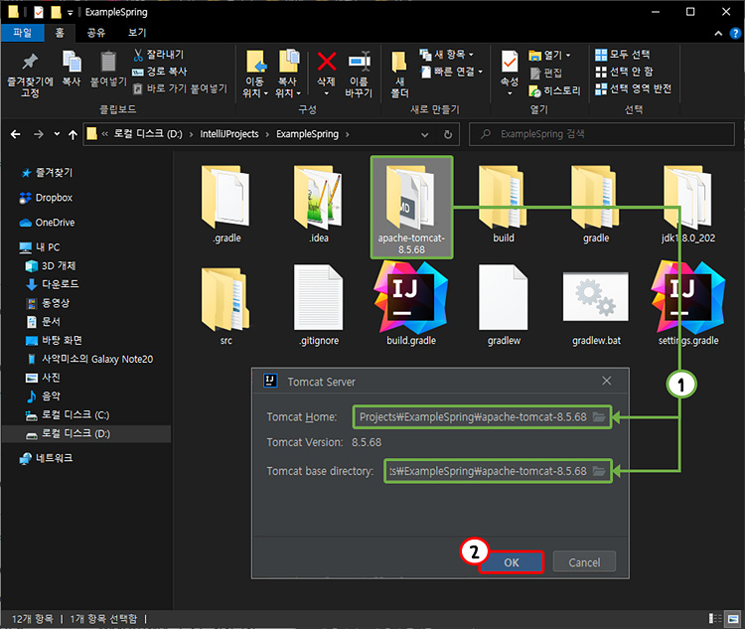Browse folder for Tomcat Home

coord(599,417)
